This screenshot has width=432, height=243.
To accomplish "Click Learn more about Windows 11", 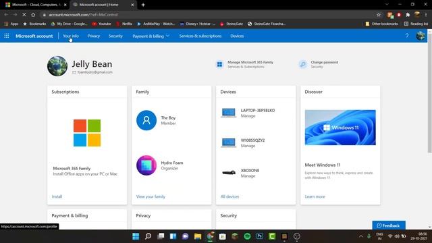I will click(315, 196).
